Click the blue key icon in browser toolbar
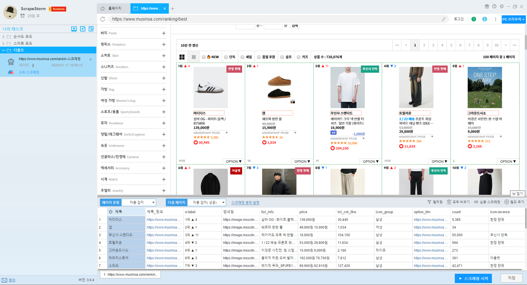Screen dimensions: 527x285 click(x=485, y=19)
